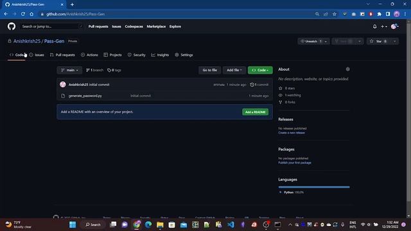
Task: Open the weather widget on the taskbar
Action: (19, 225)
